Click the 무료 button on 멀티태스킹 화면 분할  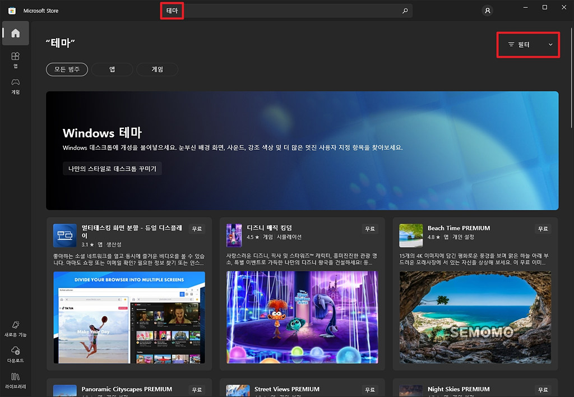pyautogui.click(x=197, y=229)
